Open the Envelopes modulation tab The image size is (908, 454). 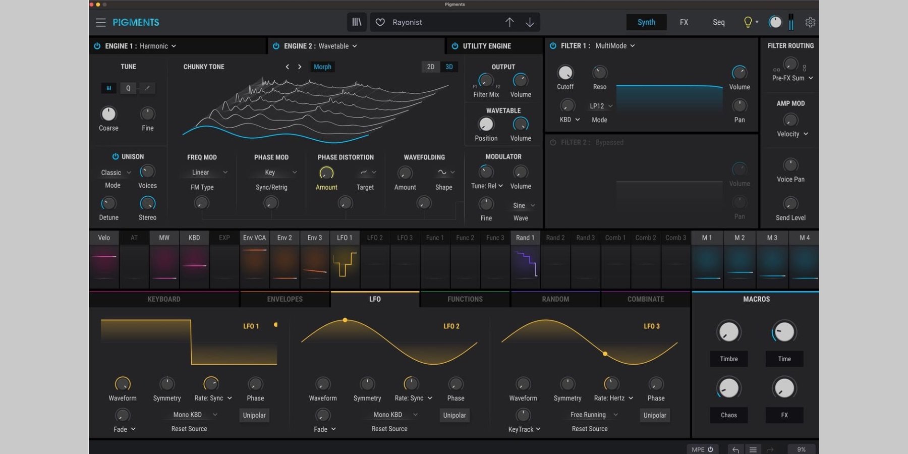pos(285,299)
